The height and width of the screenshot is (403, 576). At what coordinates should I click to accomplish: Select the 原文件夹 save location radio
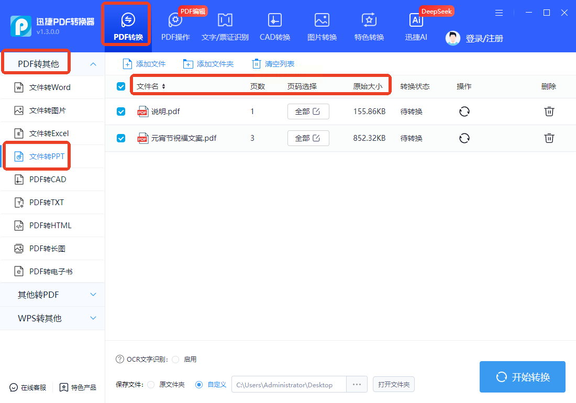(151, 385)
